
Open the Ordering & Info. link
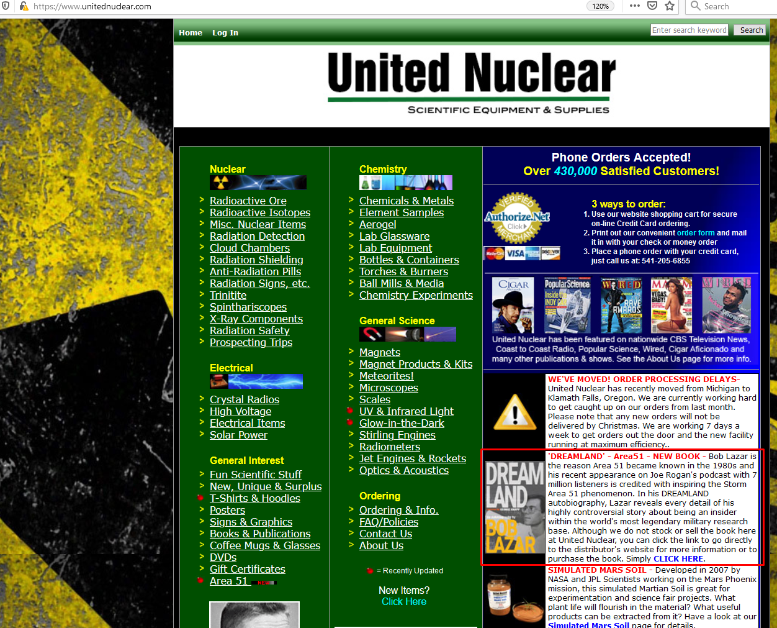(x=399, y=510)
